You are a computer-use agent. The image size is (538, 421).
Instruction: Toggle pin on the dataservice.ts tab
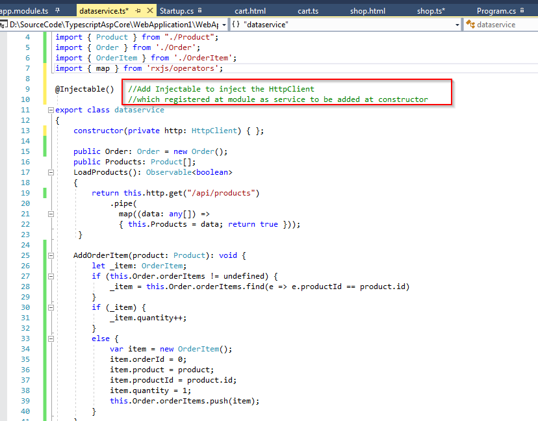point(138,11)
